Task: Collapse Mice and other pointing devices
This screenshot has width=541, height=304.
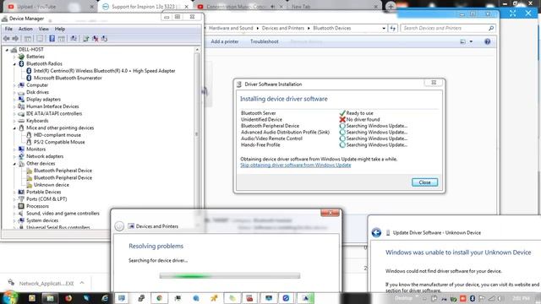Action: pyautogui.click(x=14, y=128)
